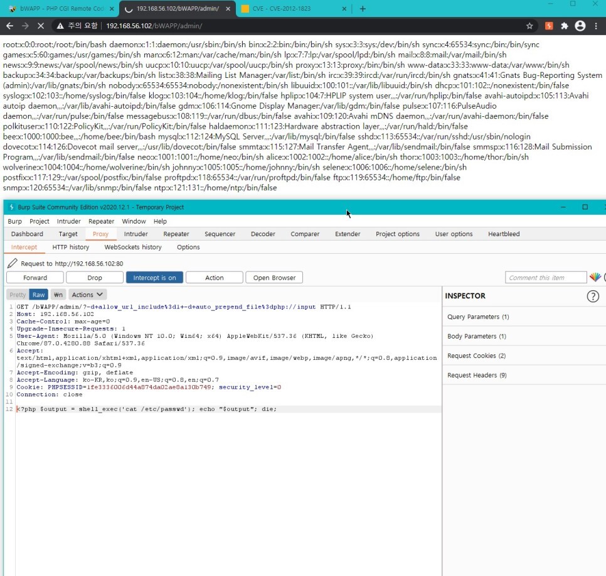The height and width of the screenshot is (576, 606).
Task: Open the Project menu
Action: tap(40, 221)
